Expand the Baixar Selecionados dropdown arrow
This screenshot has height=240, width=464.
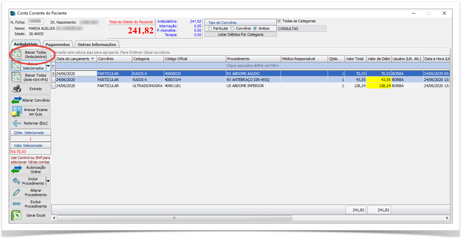[x=48, y=66]
